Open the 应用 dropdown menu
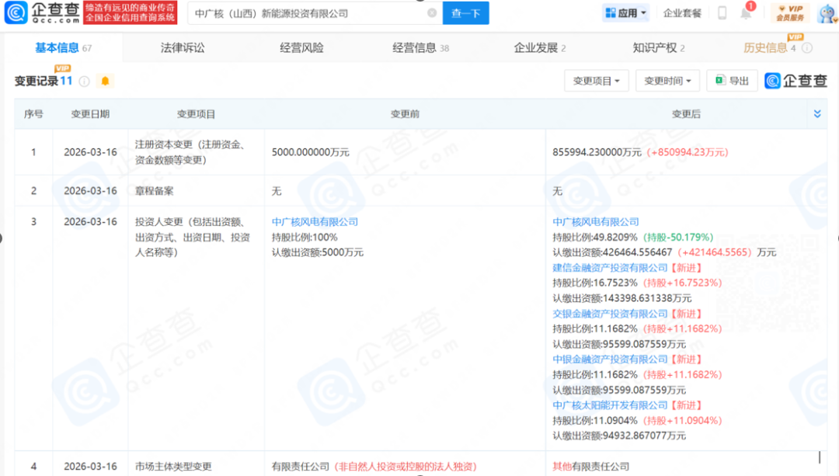839x476 pixels. pos(625,13)
